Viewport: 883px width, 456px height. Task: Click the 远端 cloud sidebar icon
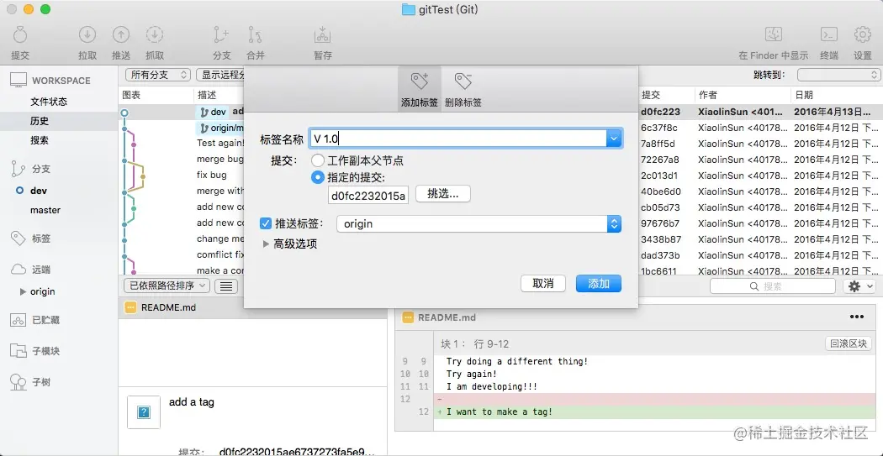click(19, 270)
